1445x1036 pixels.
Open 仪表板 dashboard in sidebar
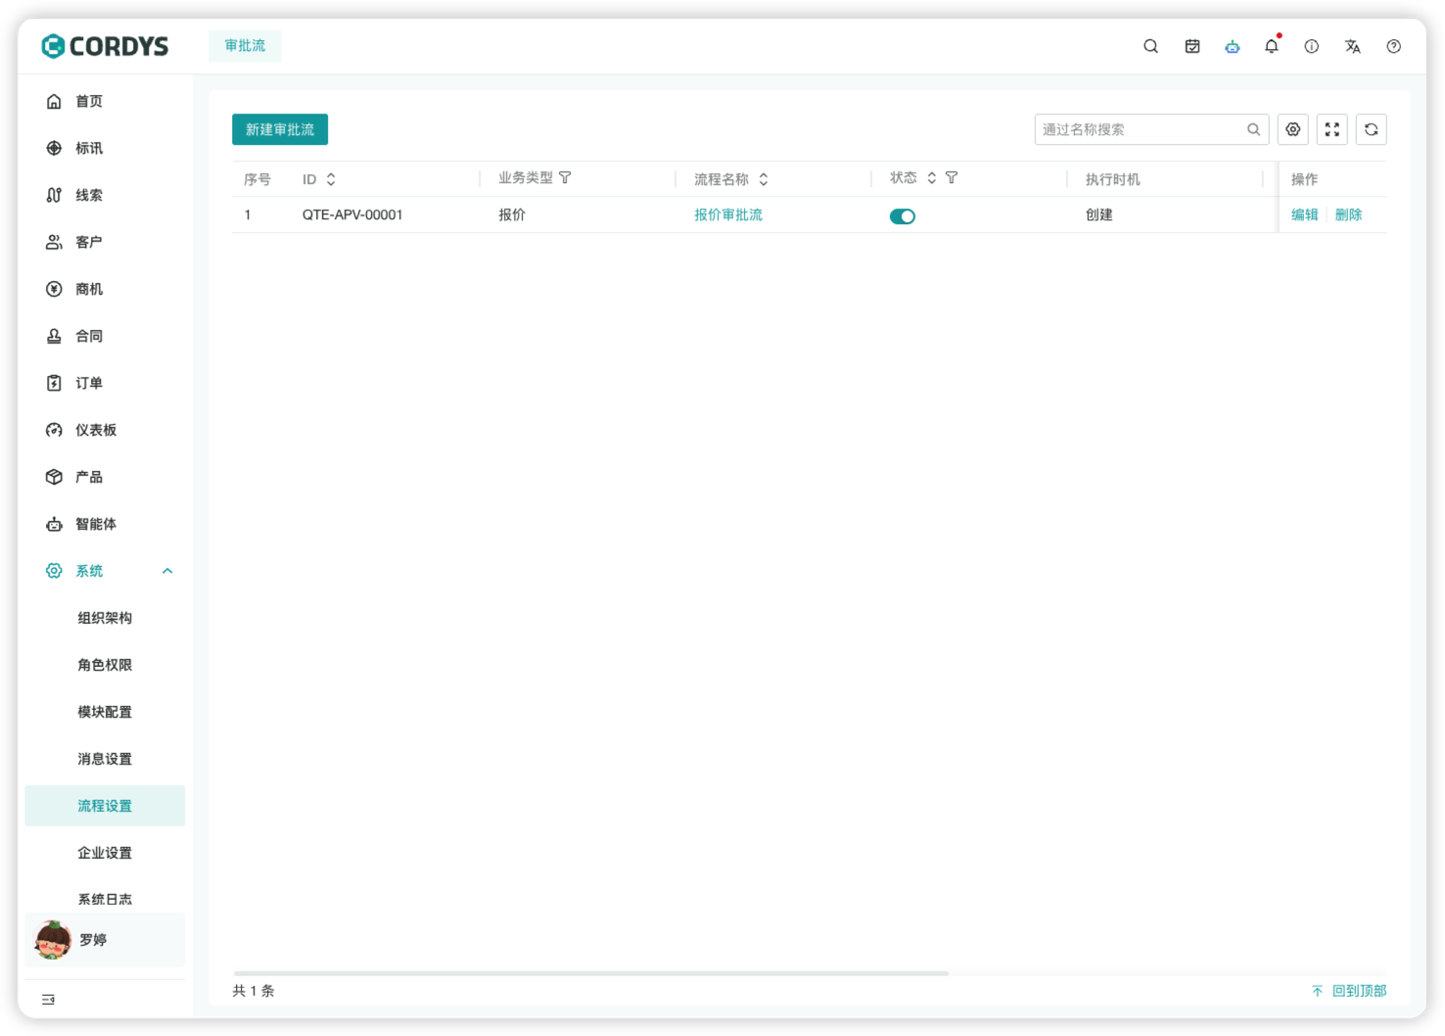(105, 430)
